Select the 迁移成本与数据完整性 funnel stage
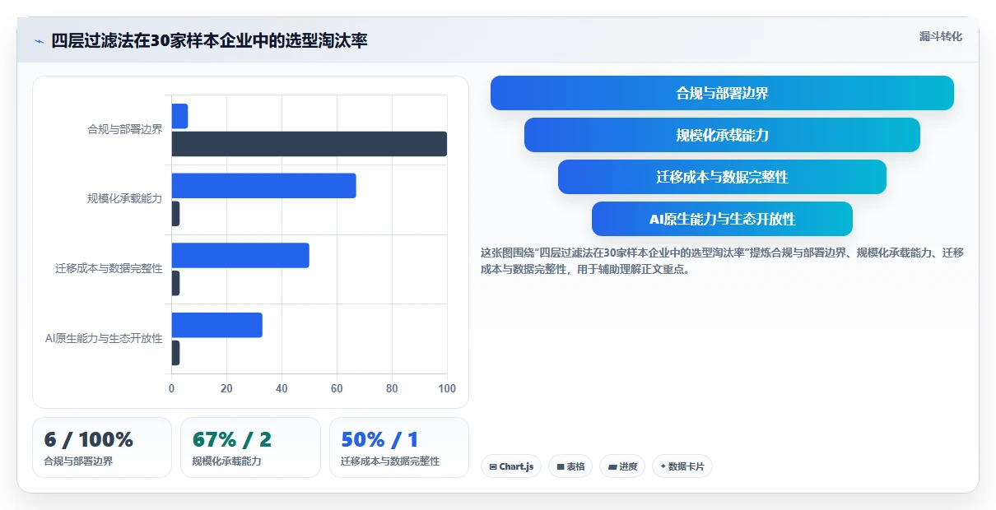The width and height of the screenshot is (996, 510). point(722,177)
